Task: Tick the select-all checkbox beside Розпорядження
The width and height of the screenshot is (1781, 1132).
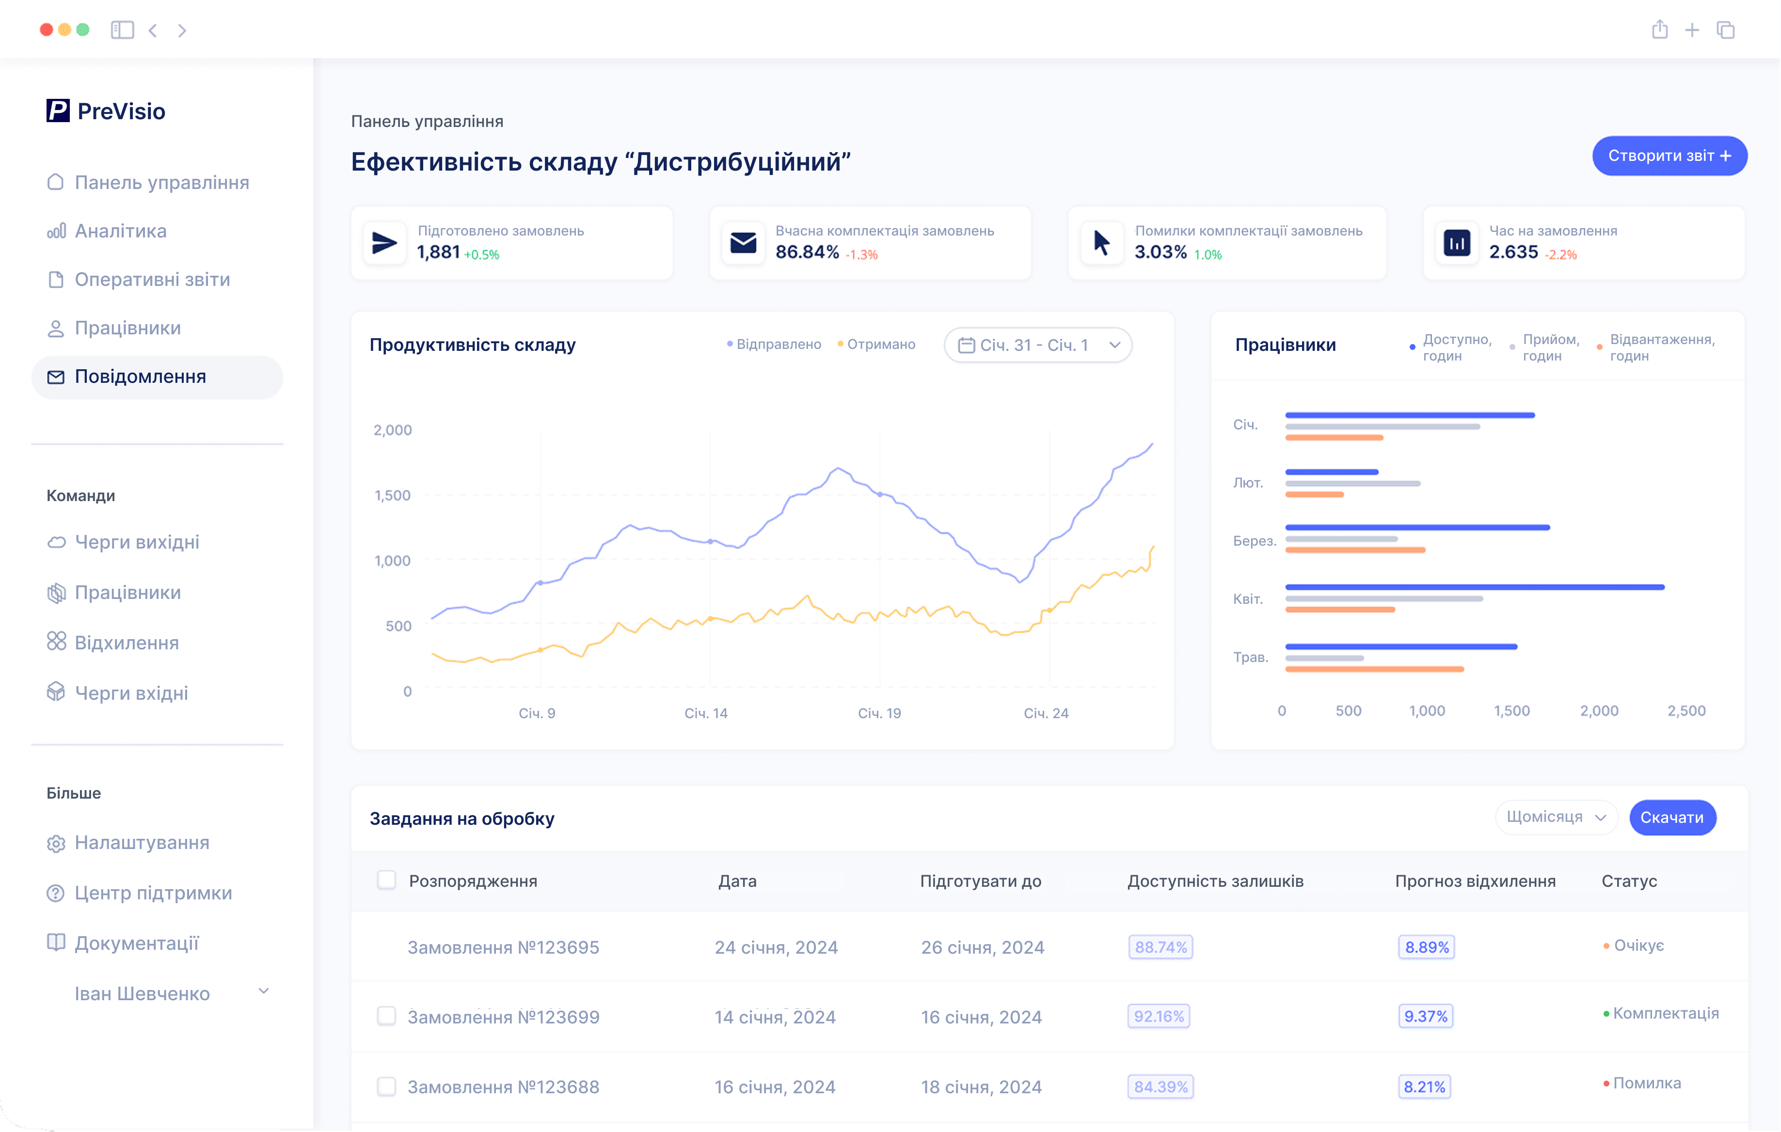Action: point(386,880)
